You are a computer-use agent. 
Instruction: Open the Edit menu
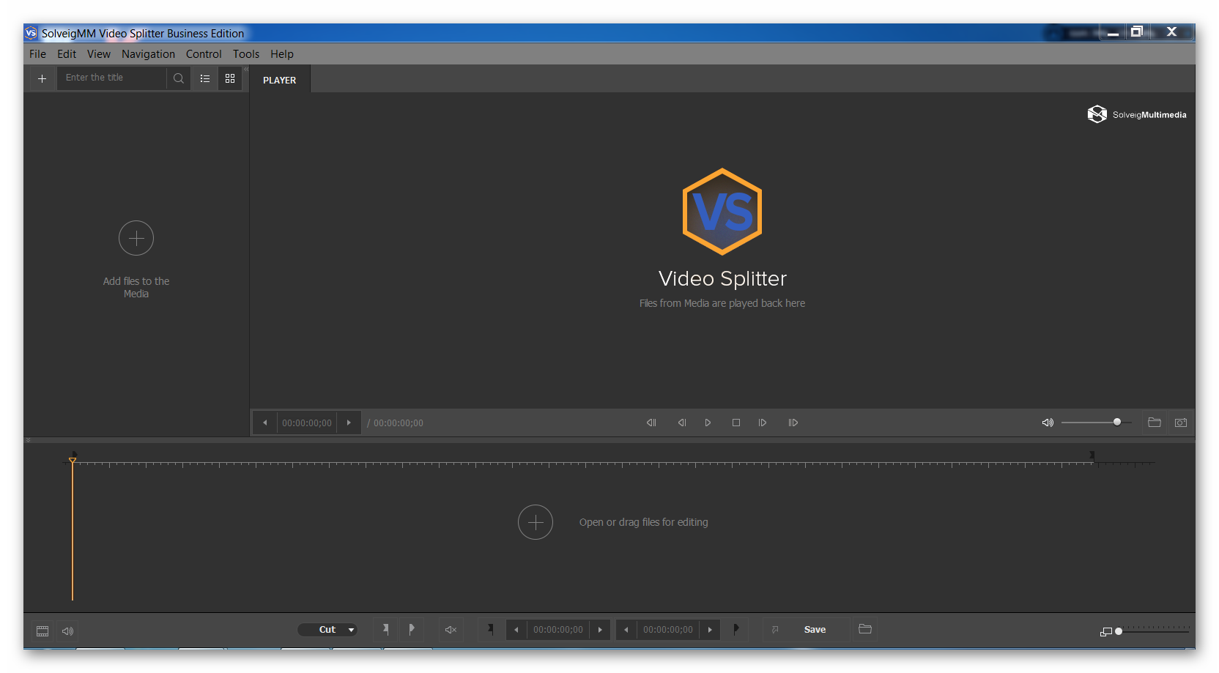coord(67,54)
